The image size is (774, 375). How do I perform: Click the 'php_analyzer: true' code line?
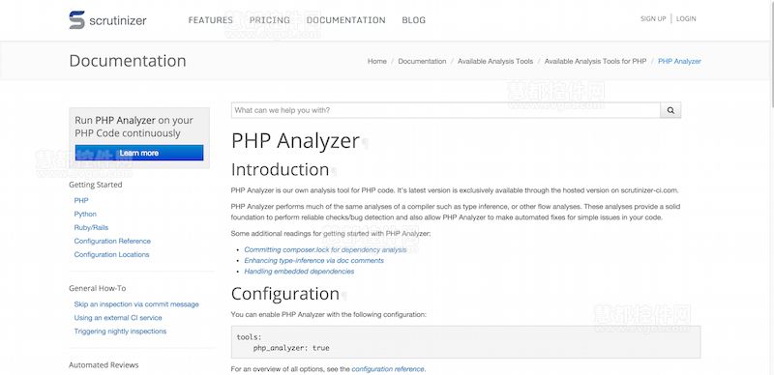[x=291, y=348]
